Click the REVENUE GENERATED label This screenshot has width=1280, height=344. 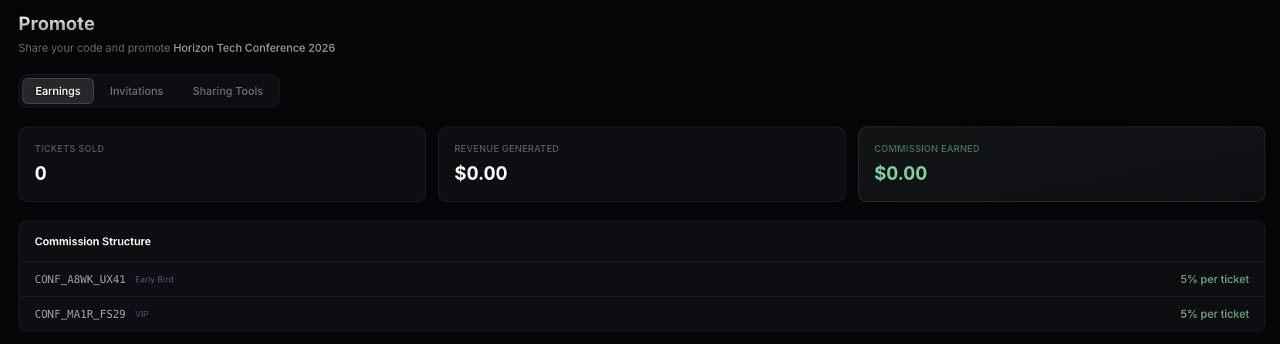coord(506,149)
